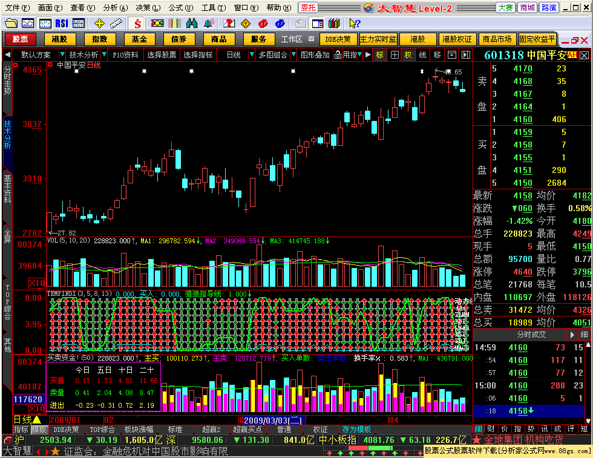Screen dimensions: 593x458
Task: Open the 多图组合 dropdown arrow
Action: click(x=293, y=55)
